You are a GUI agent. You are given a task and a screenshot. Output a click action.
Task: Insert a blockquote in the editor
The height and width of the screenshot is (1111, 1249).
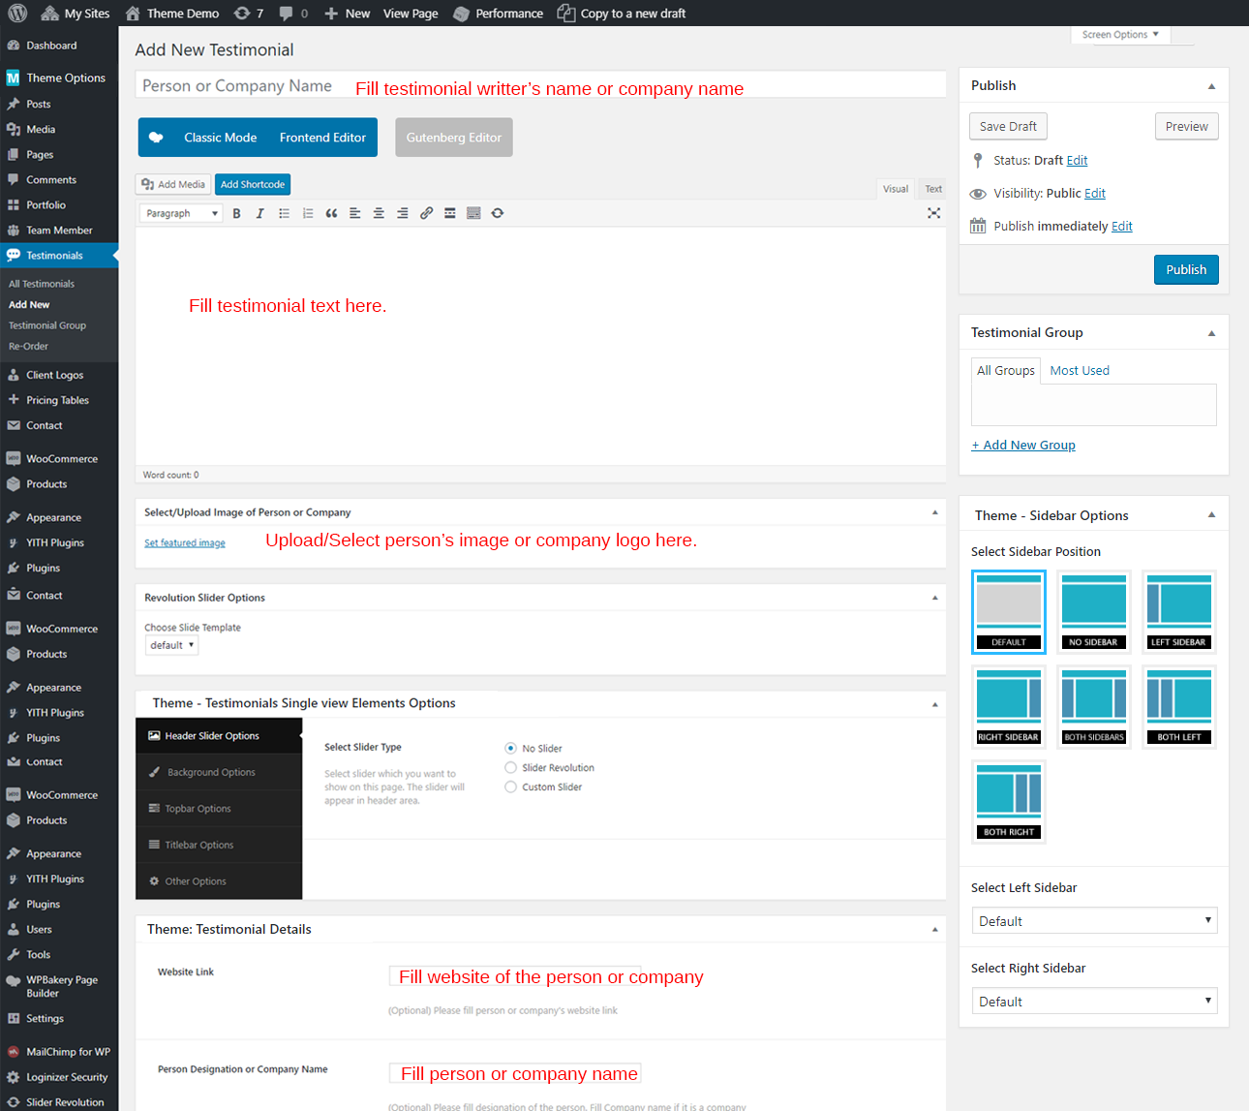pos(331,213)
